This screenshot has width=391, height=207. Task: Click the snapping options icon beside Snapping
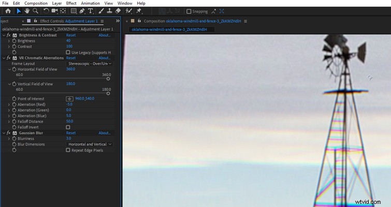coord(214,11)
